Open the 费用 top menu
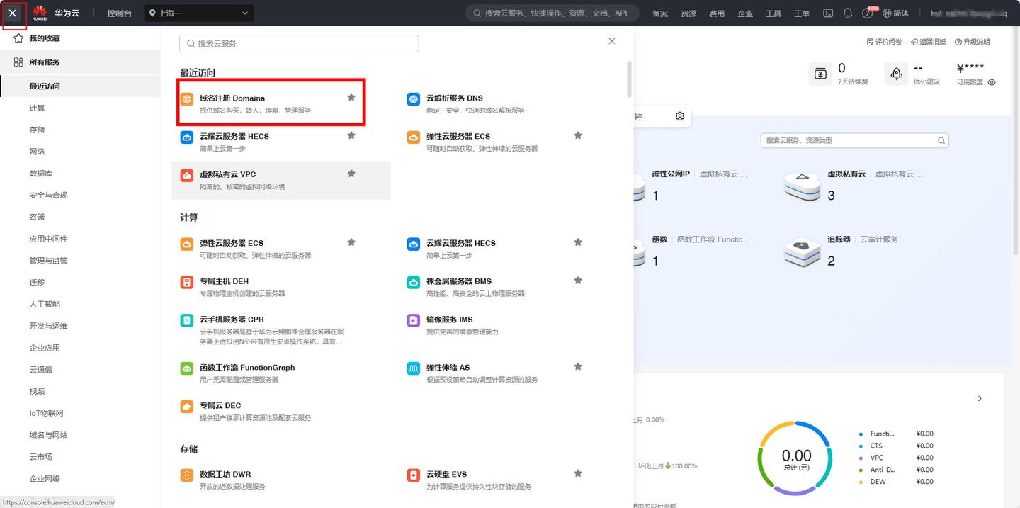The width and height of the screenshot is (1020, 508). click(x=717, y=13)
